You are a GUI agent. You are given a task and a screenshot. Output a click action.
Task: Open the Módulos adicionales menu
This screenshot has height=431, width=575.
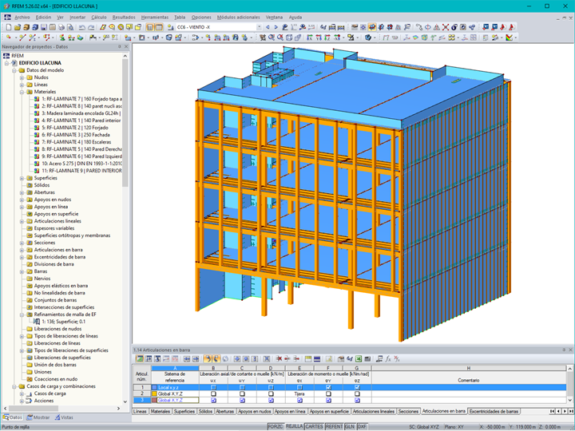pos(238,18)
